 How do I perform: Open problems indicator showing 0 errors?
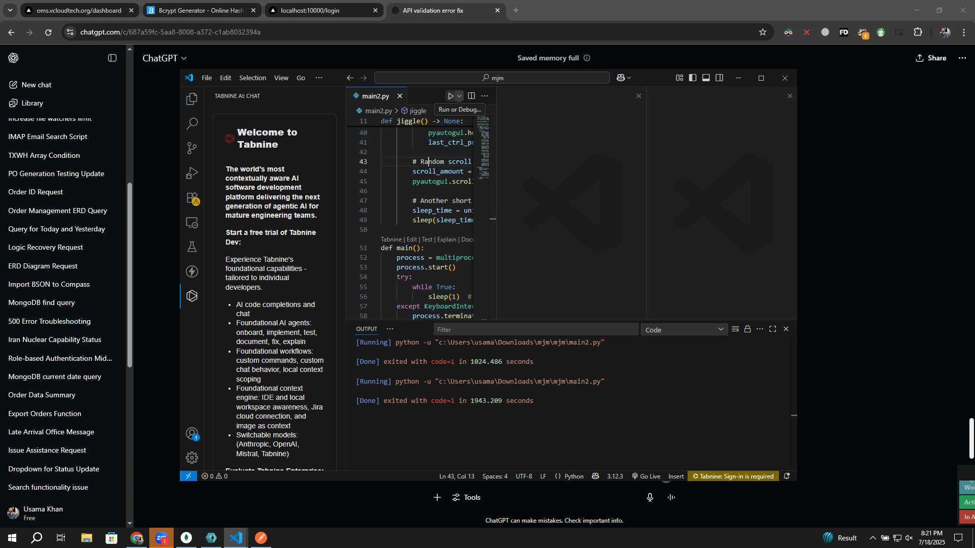(x=214, y=476)
